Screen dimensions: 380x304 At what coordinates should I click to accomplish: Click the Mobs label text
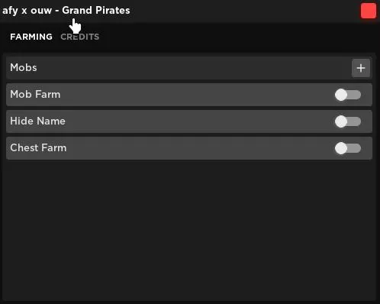[24, 68]
